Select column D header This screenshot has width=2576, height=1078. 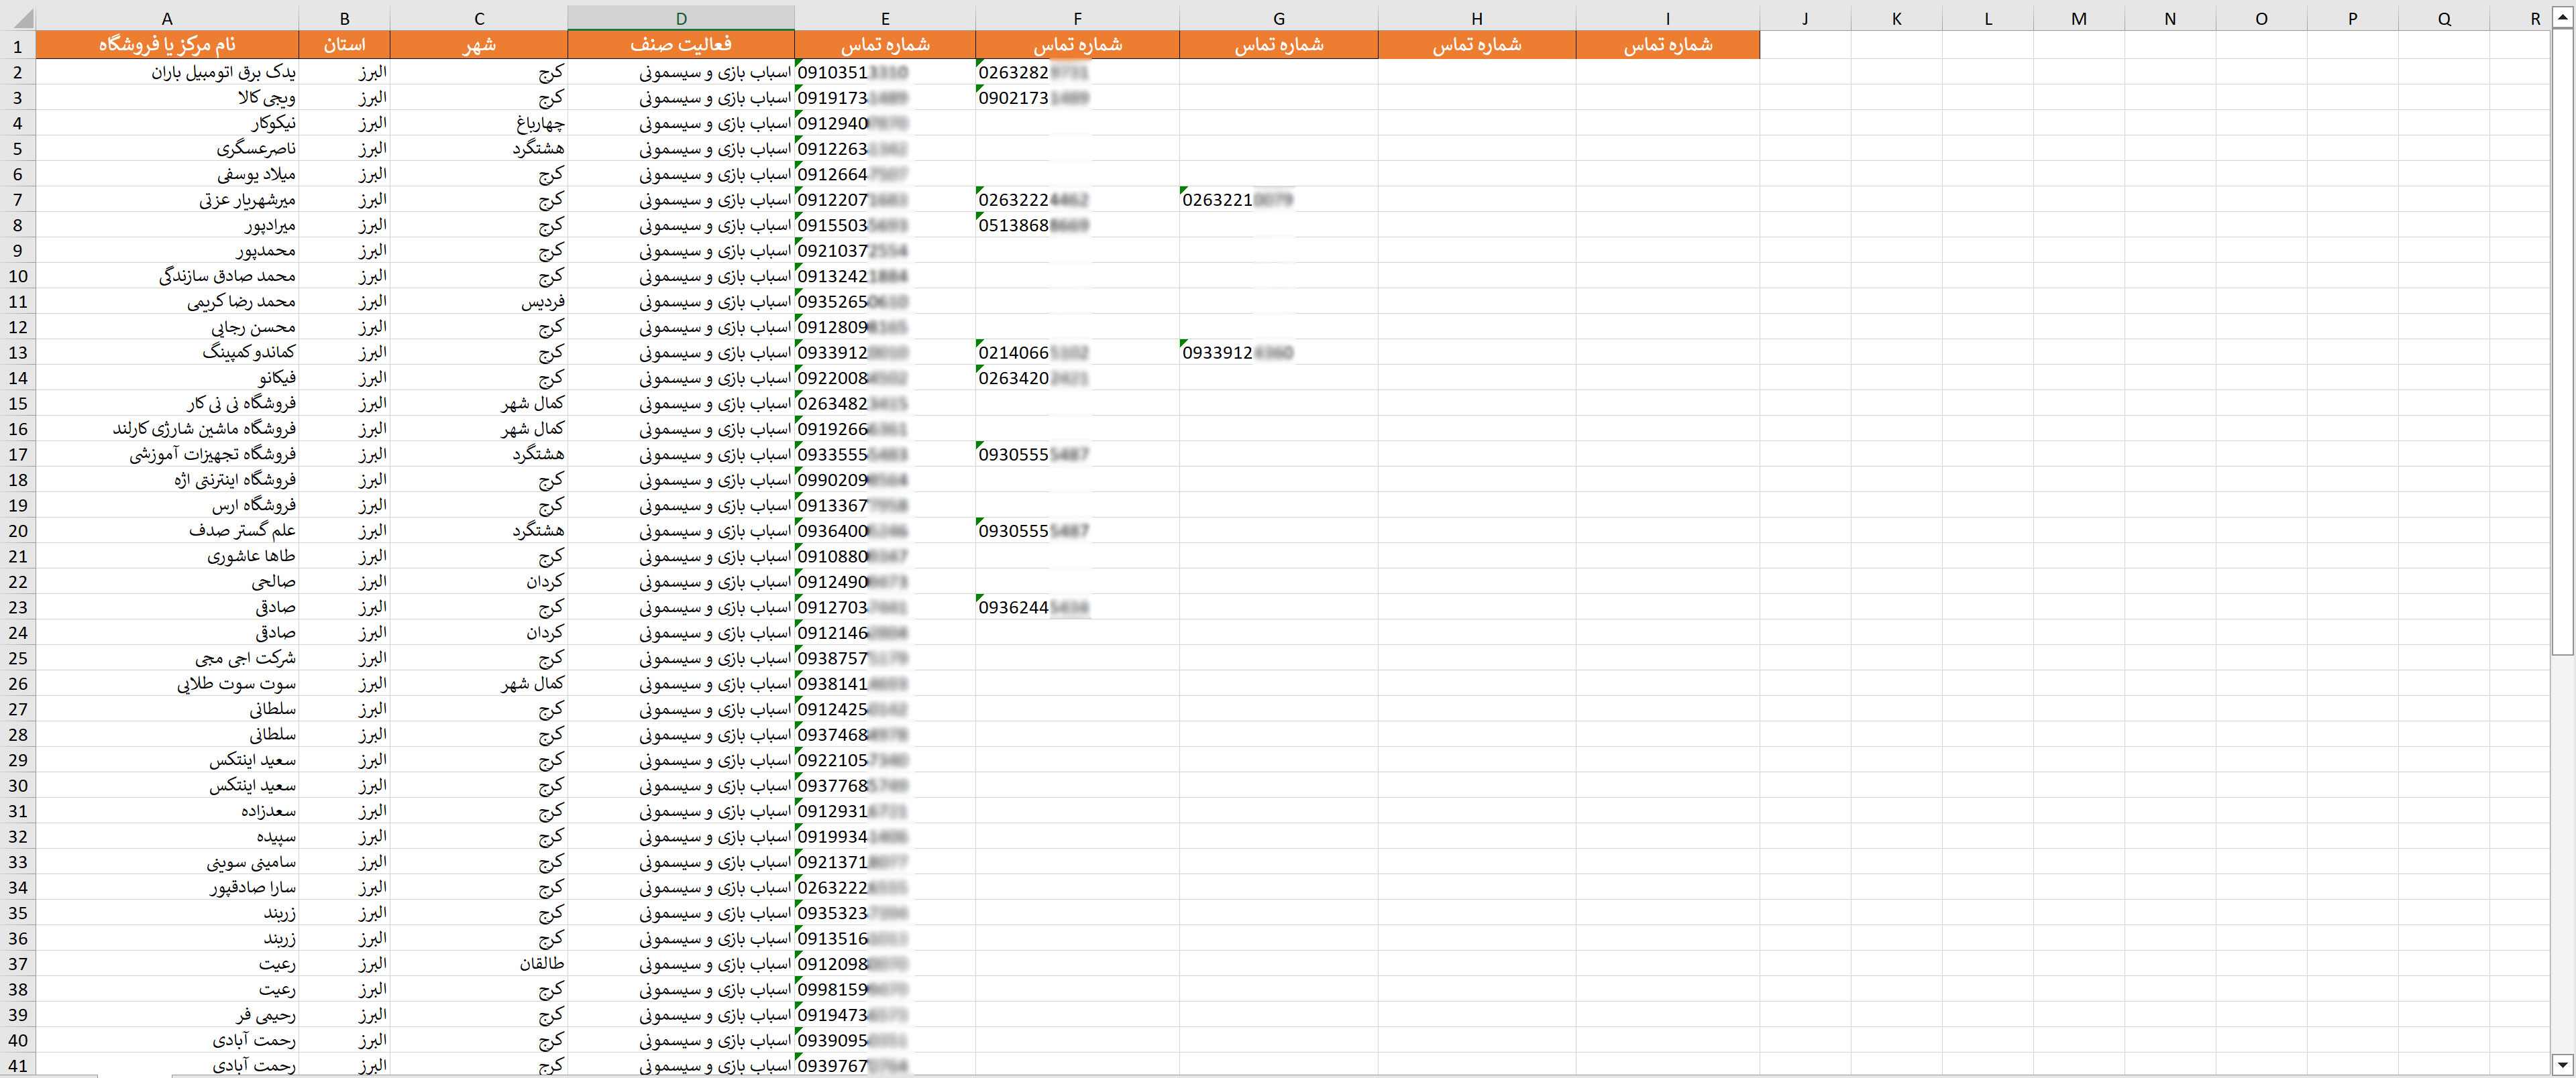(x=681, y=18)
